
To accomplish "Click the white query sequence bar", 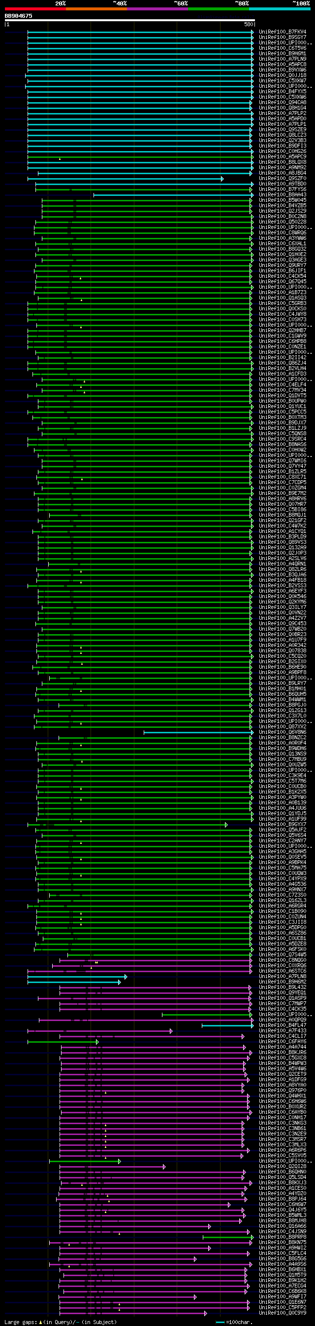I will (130, 20).
